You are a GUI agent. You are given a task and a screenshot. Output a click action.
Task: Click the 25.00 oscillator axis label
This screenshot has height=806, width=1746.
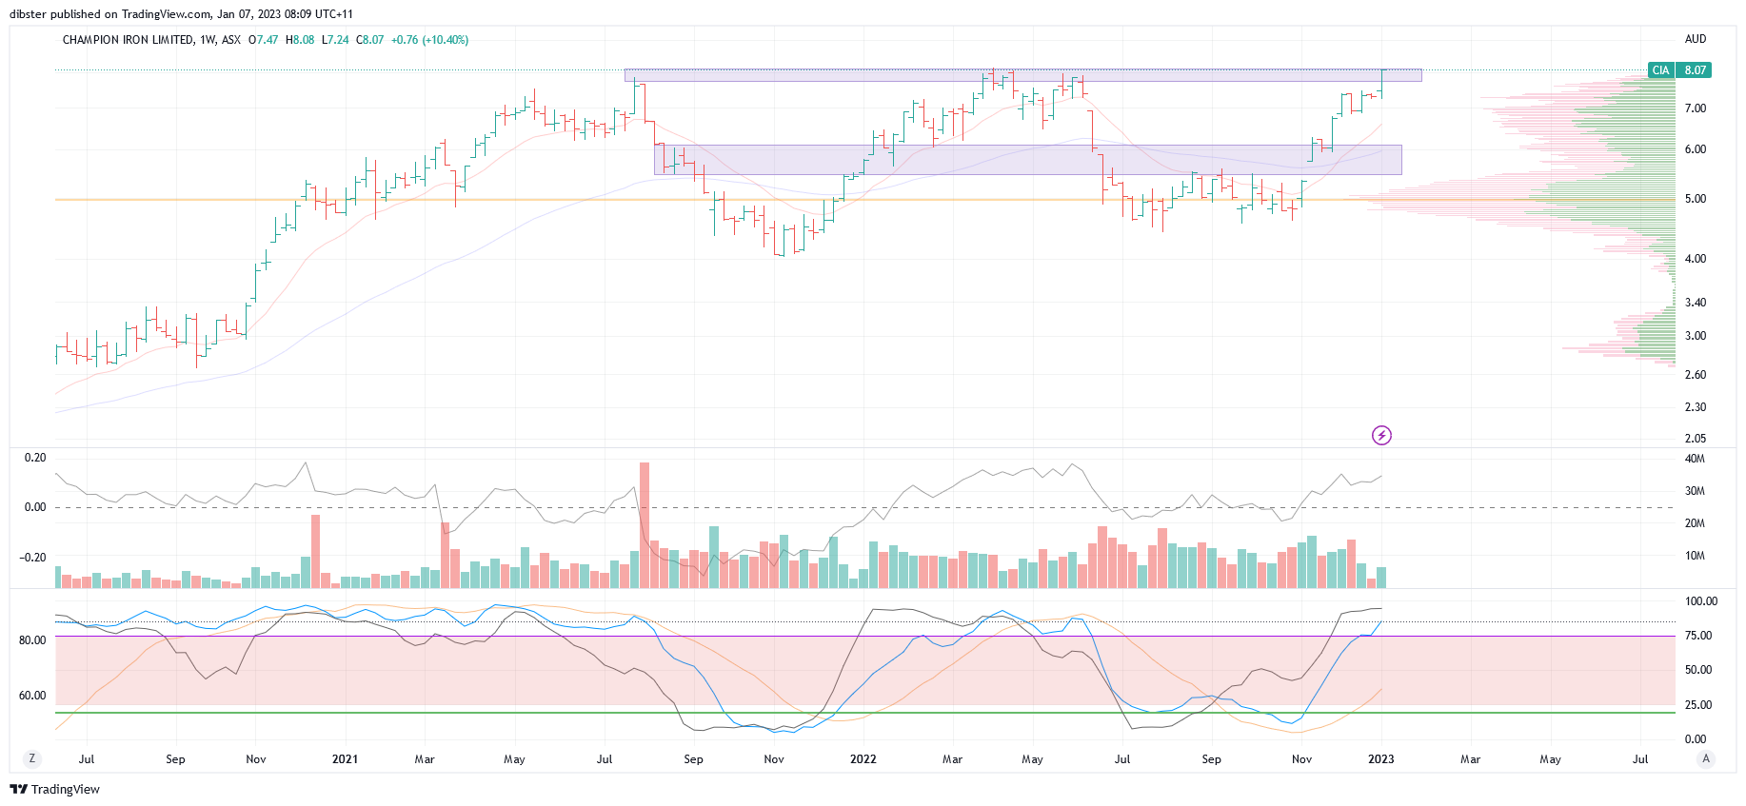(x=1698, y=705)
